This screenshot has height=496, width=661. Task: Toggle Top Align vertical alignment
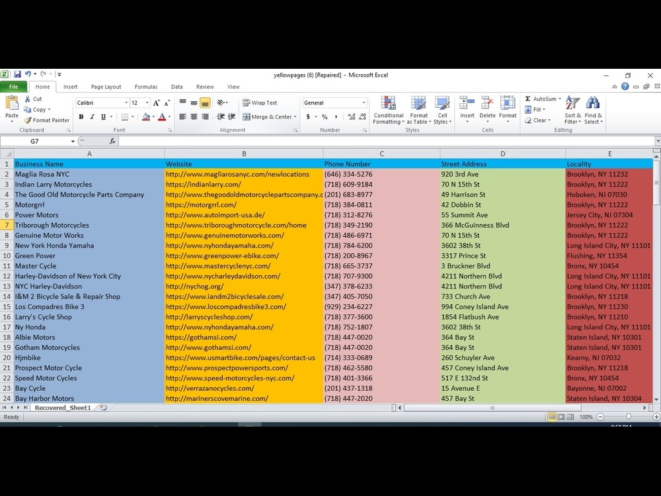(x=182, y=103)
